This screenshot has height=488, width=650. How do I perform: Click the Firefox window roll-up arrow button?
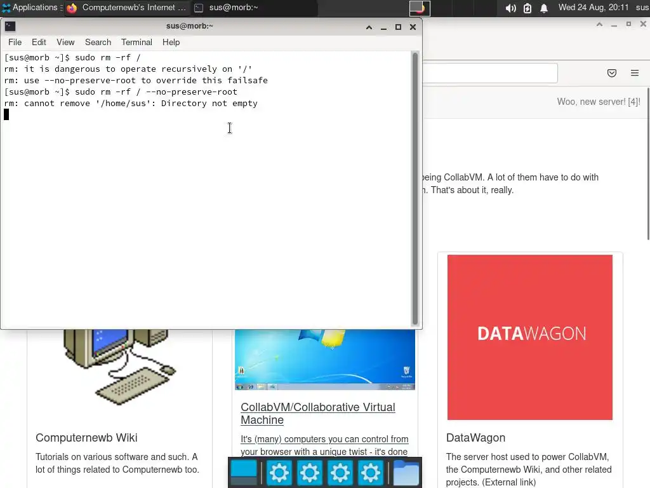coord(599,25)
